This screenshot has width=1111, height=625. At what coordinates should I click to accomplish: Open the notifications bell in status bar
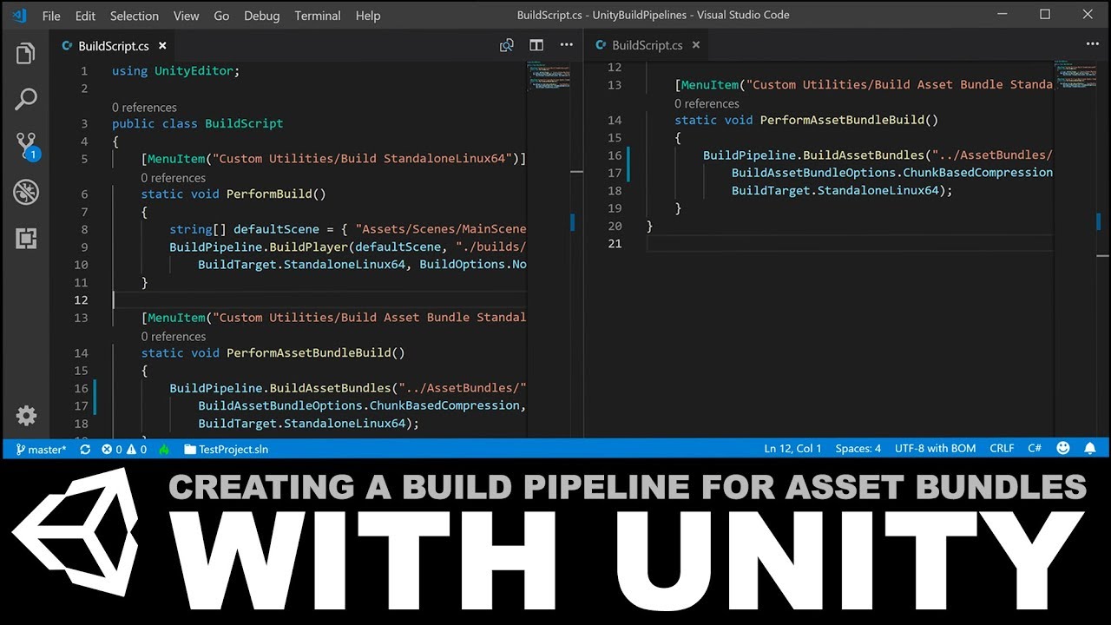pyautogui.click(x=1089, y=449)
